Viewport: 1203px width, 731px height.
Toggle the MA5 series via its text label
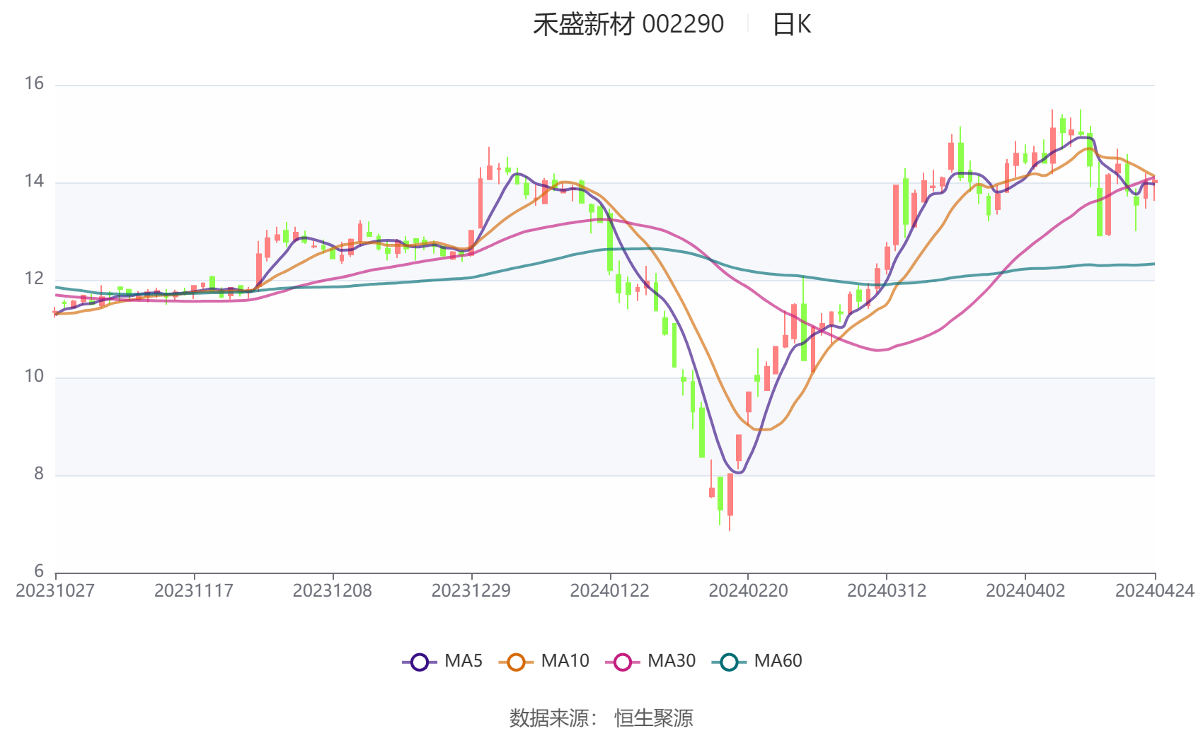(x=464, y=661)
